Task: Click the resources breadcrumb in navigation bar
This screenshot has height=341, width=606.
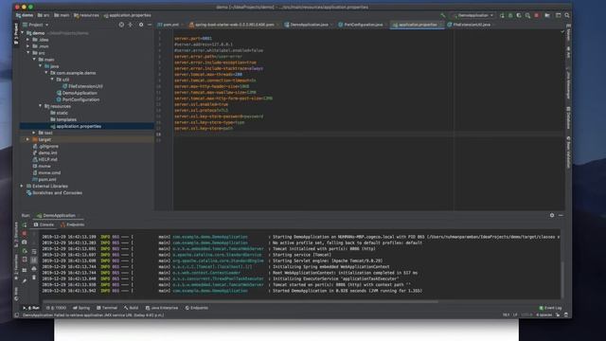Action: click(86, 15)
